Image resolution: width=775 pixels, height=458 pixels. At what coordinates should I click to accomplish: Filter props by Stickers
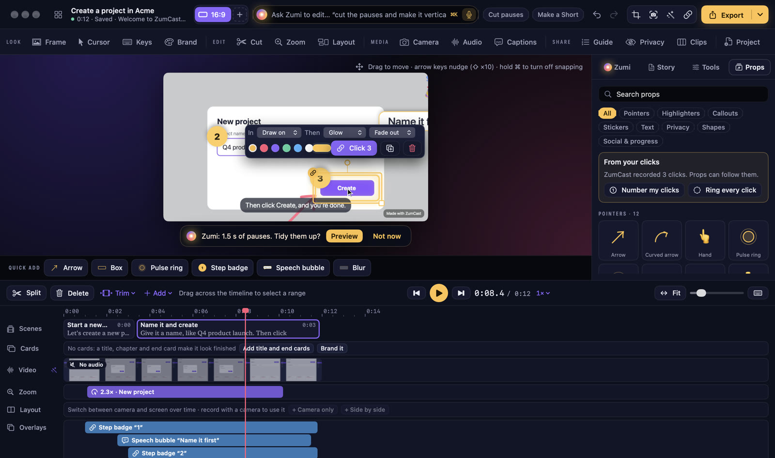click(616, 127)
